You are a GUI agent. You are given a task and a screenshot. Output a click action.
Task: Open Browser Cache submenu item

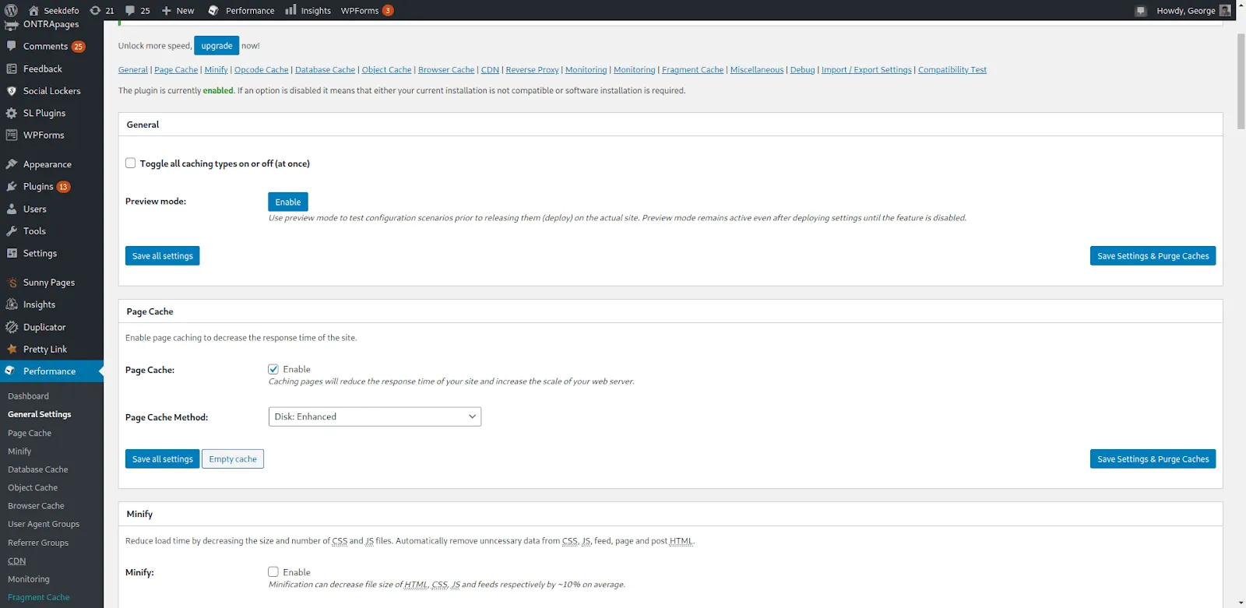click(x=36, y=505)
